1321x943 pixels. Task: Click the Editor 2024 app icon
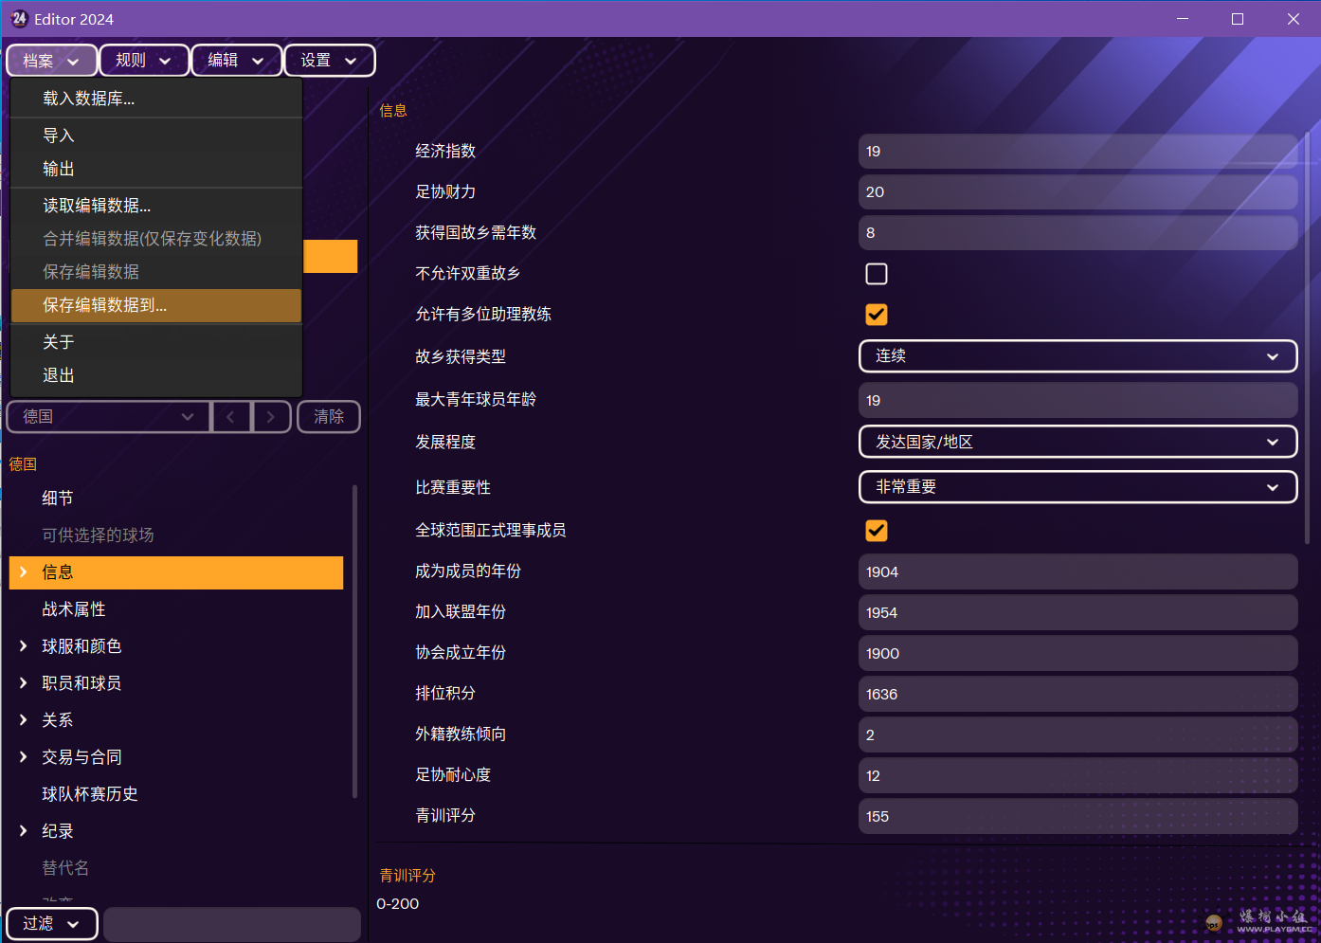coord(19,19)
